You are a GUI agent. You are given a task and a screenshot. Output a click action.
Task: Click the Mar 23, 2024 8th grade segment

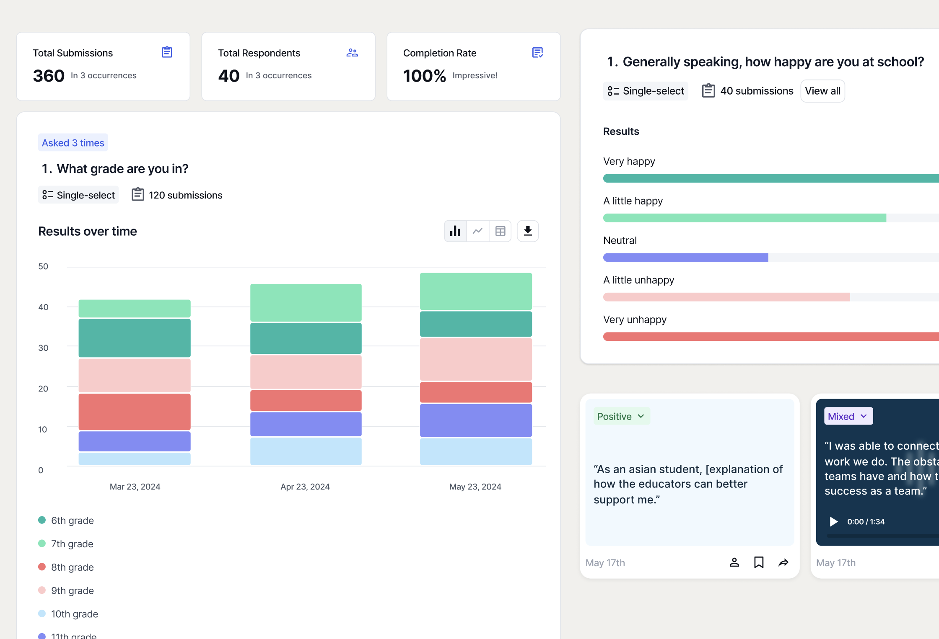[135, 412]
